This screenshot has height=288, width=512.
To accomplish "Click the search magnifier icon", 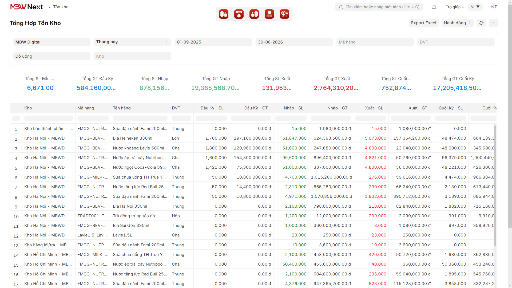I will point(341,7).
